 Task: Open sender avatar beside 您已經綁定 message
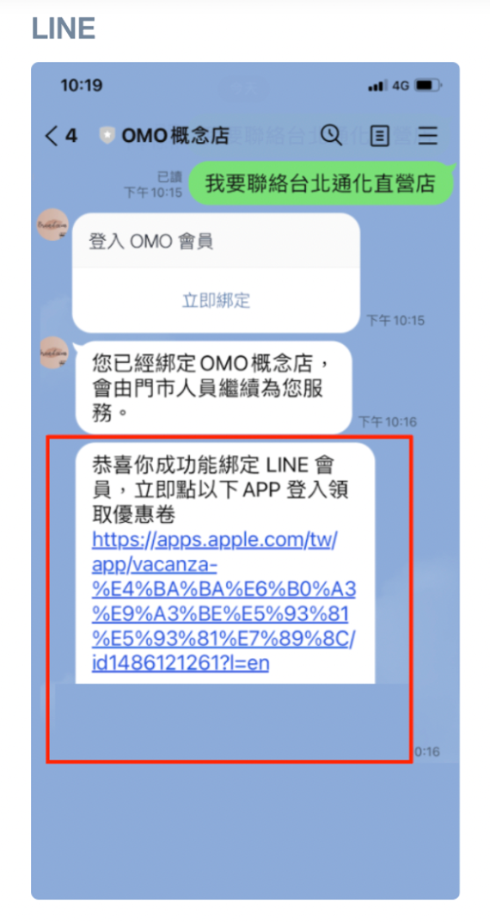point(53,353)
